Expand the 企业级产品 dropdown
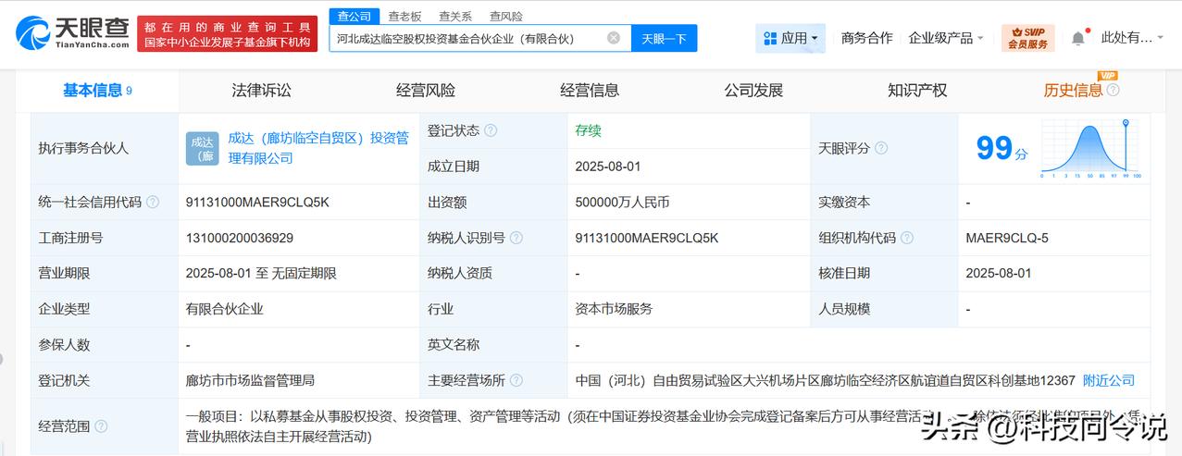This screenshot has width=1182, height=456. (x=946, y=38)
